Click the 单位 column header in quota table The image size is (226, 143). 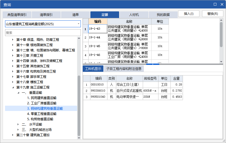pyautogui.click(x=160, y=21)
